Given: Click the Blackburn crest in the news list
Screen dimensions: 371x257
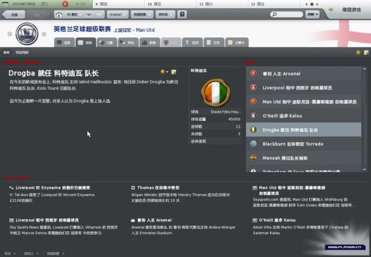Looking at the screenshot, I should tap(253, 144).
